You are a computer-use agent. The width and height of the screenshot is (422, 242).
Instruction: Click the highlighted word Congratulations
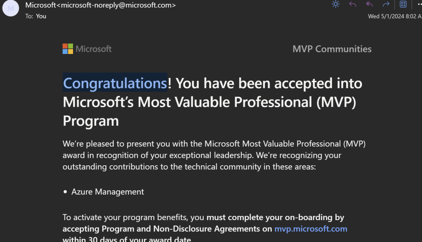[115, 83]
